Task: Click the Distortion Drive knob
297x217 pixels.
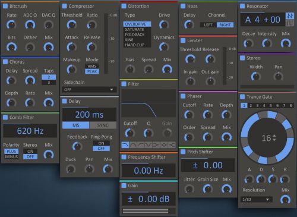Action: click(164, 25)
